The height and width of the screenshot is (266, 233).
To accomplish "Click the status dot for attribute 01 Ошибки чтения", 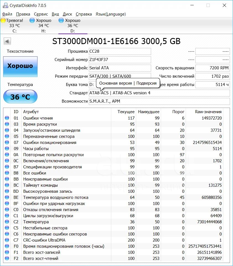I will 7,118.
